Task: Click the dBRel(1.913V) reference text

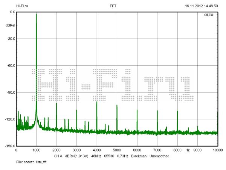Action: 76,156
